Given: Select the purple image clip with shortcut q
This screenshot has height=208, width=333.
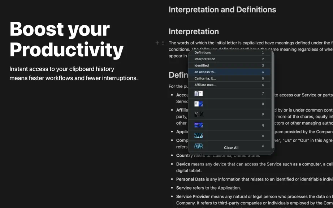Looking at the screenshot, I should click(230, 125).
